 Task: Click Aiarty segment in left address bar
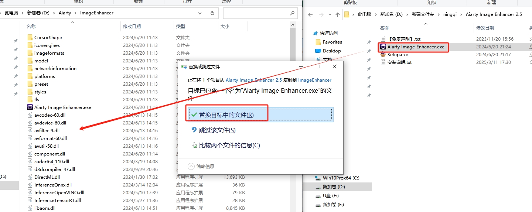65,13
